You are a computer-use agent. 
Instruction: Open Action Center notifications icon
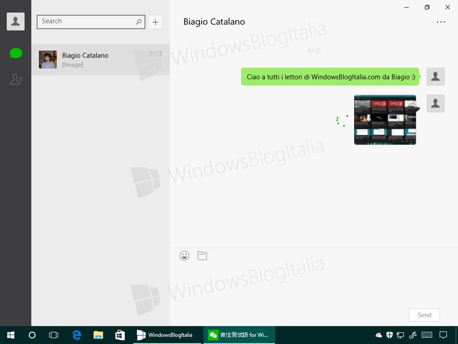pos(443,335)
